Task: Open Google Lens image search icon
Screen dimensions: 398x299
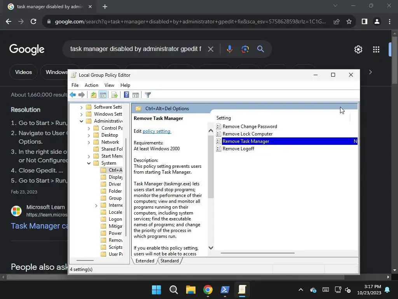Action: (x=245, y=49)
